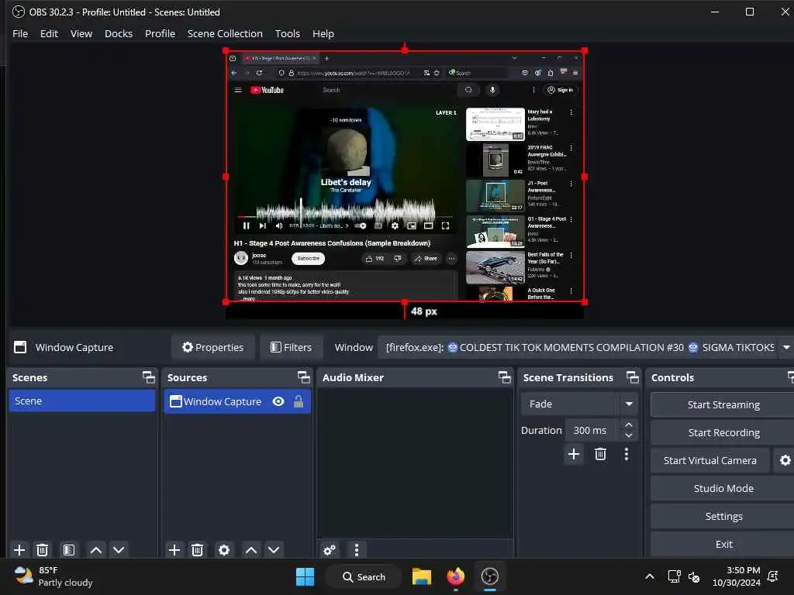Pop out the Sources dock

pos(303,377)
